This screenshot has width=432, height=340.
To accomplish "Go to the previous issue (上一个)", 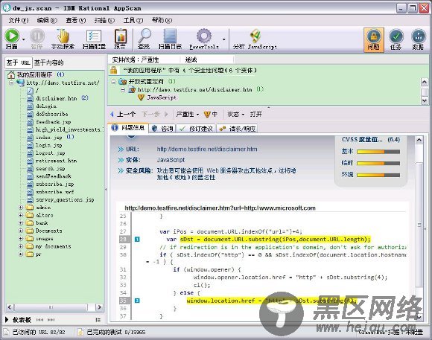I will point(123,114).
